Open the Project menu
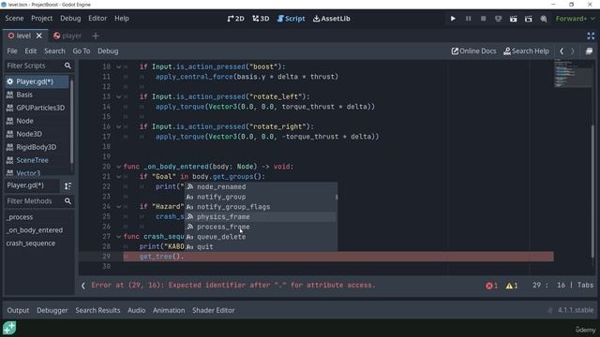 pyautogui.click(x=41, y=19)
